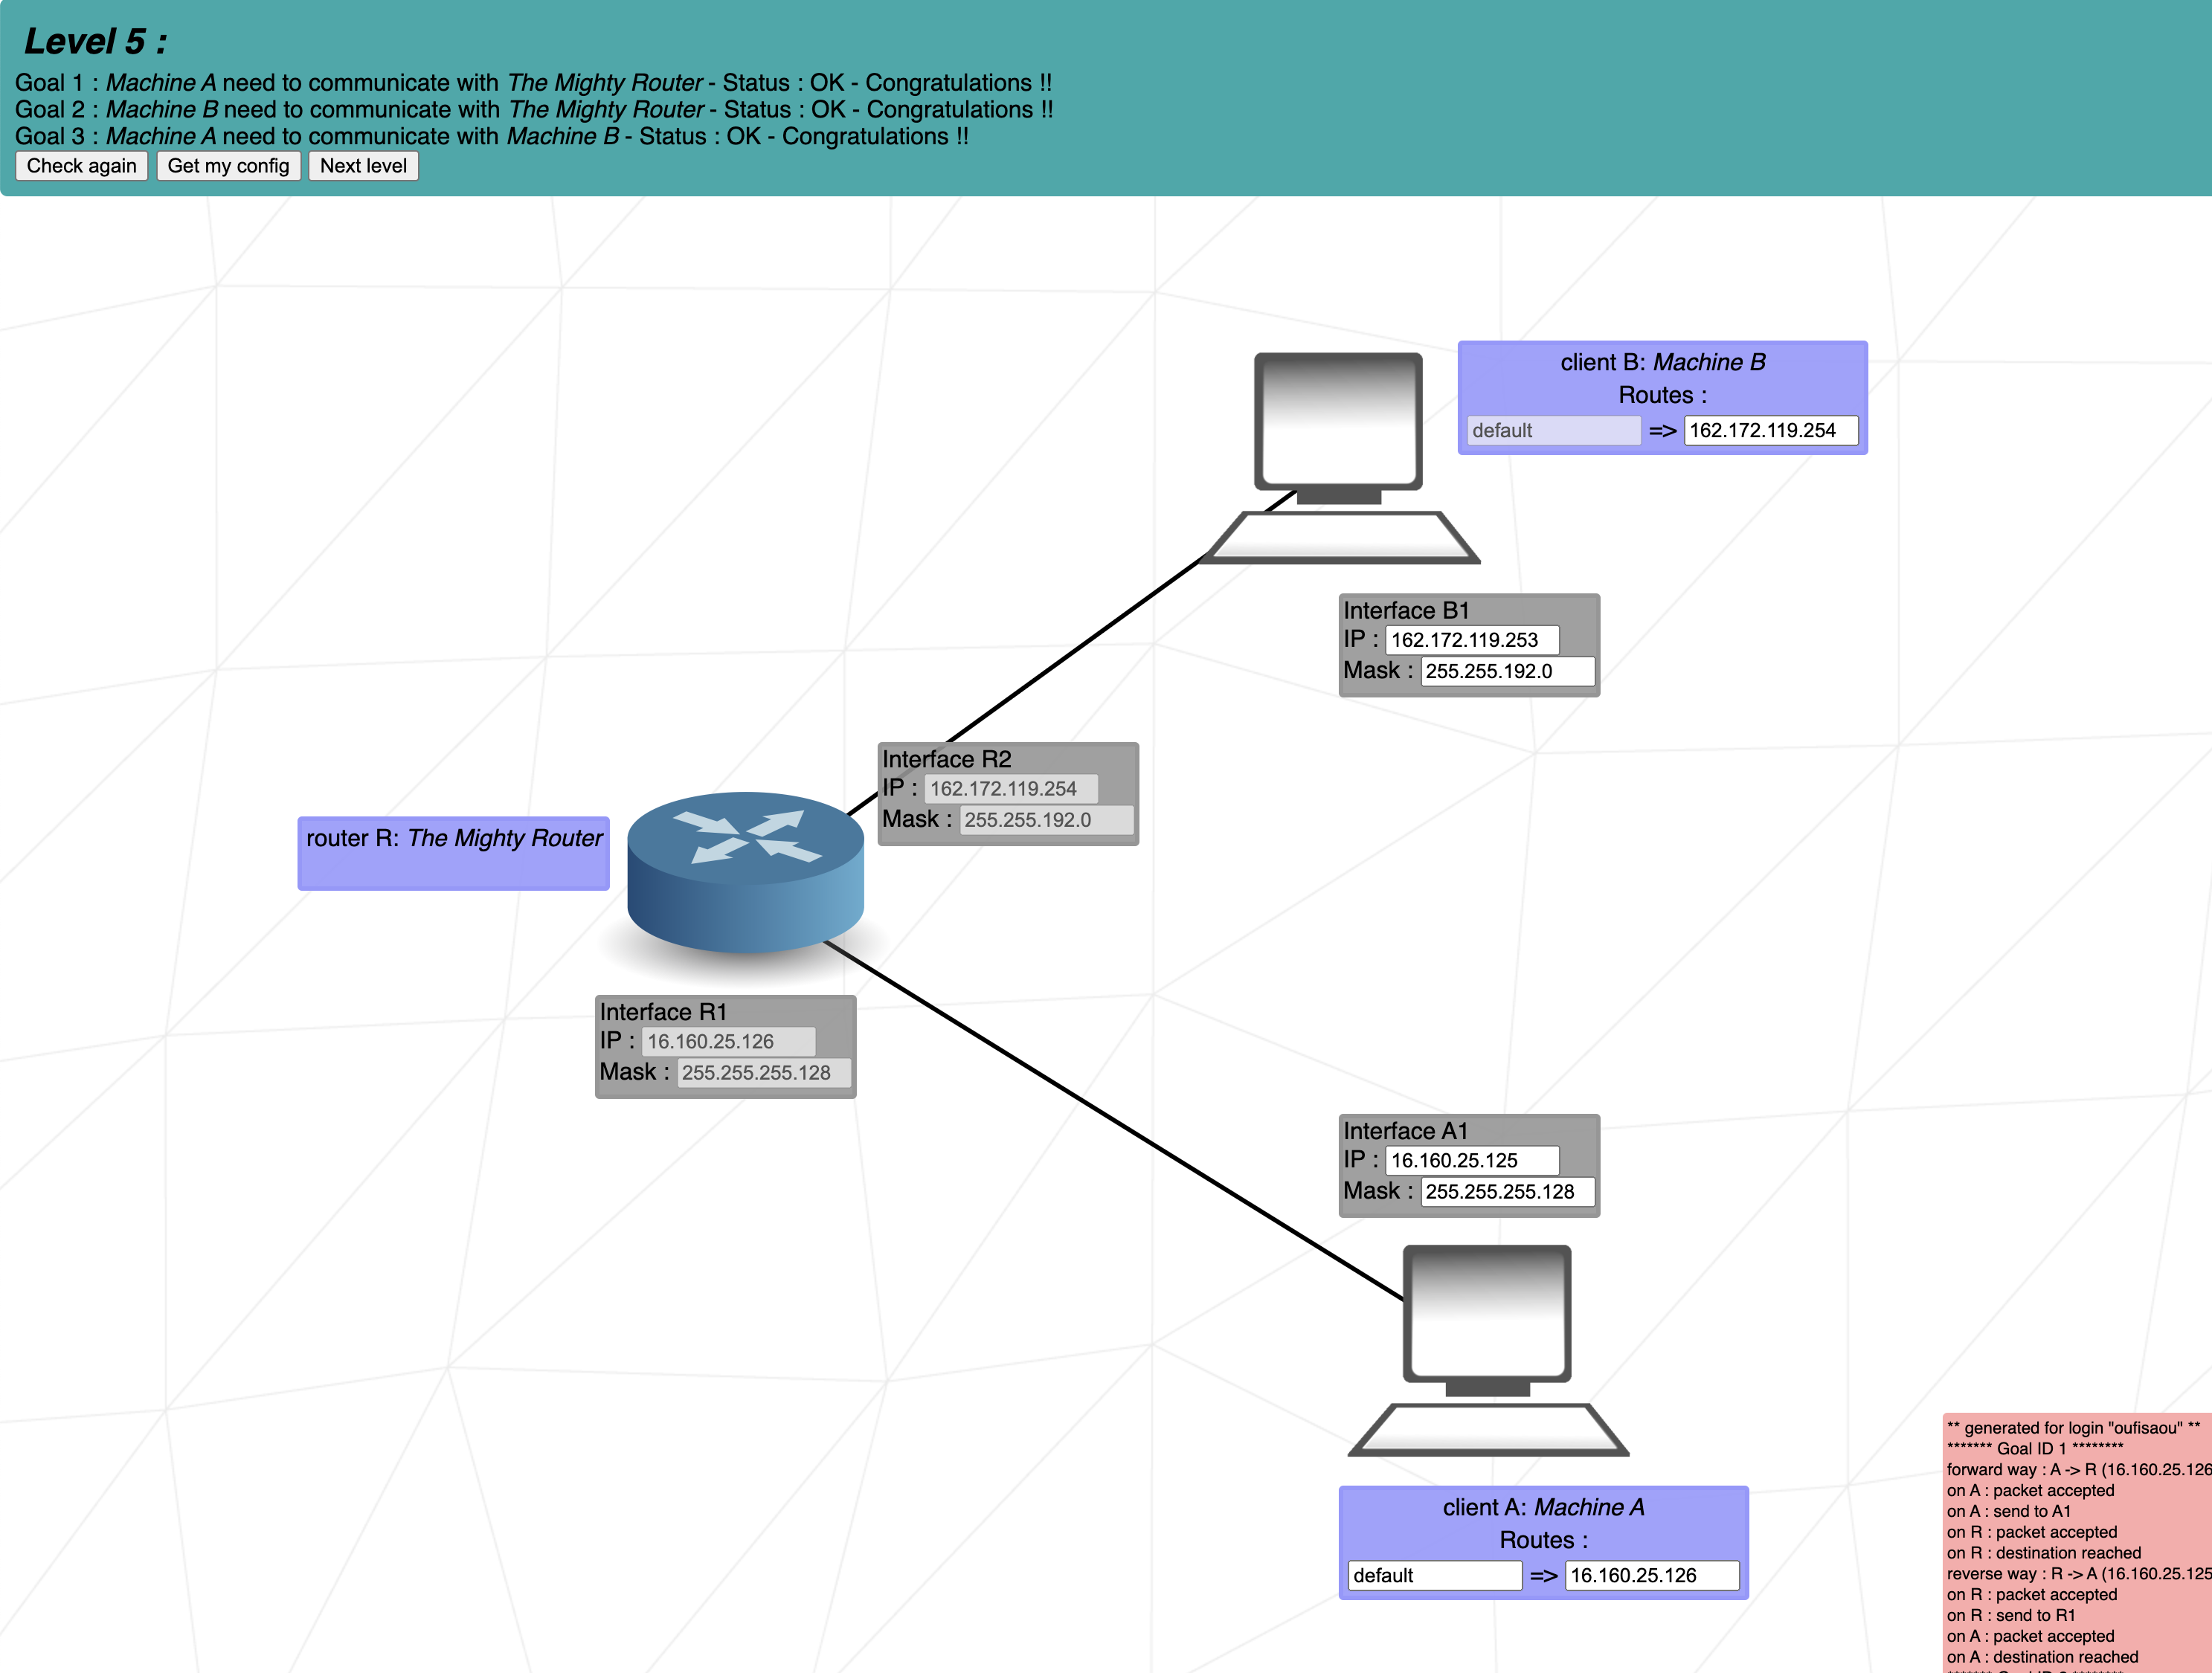Click the Mighty Router icon

(745, 872)
